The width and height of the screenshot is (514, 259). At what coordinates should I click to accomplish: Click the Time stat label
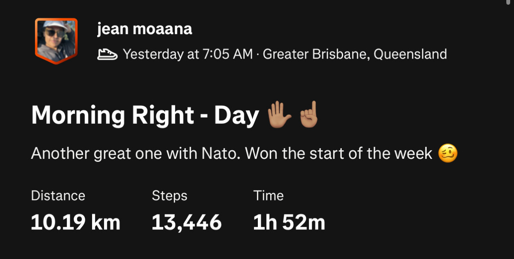[268, 196]
